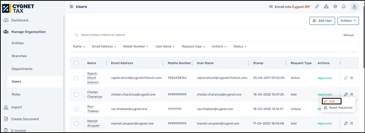This screenshot has height=133, width=365.
Task: Click the key icon in Rajesh Khunt row
Action: (x=346, y=78)
